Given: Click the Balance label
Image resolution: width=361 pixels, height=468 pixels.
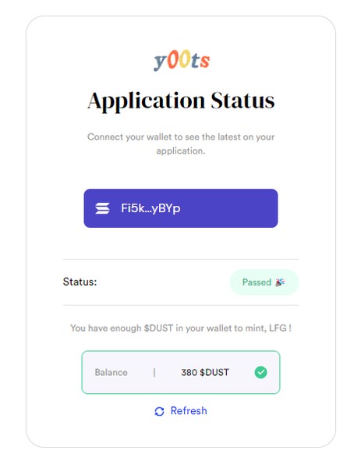Looking at the screenshot, I should coord(111,372).
